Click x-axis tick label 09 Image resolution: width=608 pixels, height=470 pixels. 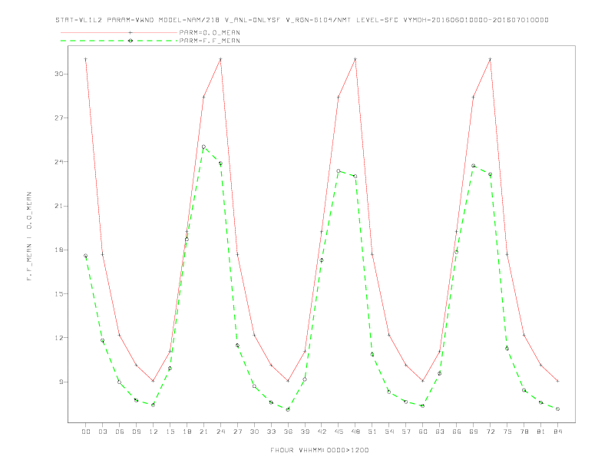pos(136,432)
